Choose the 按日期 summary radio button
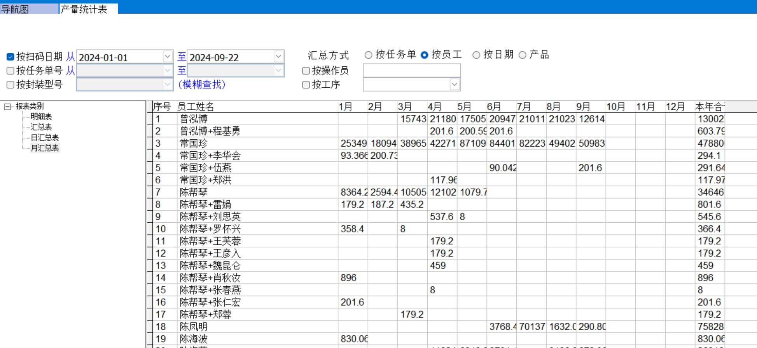 pyautogui.click(x=476, y=55)
